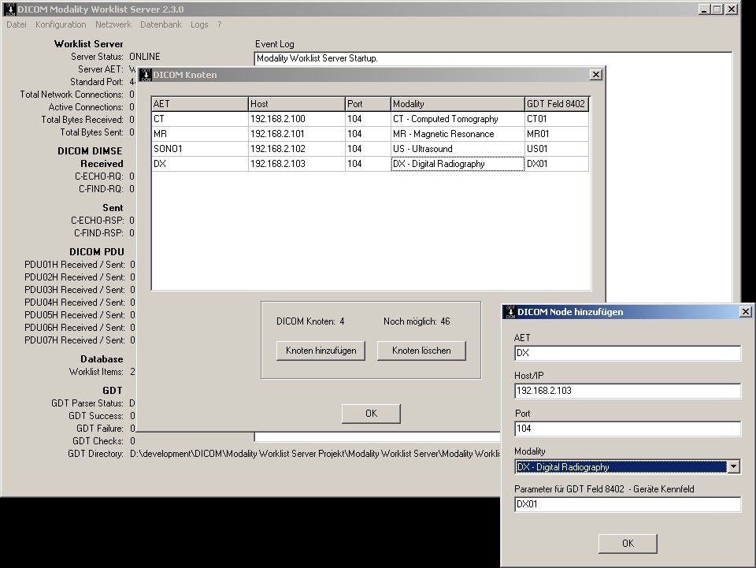
Task: Open the Logs menu
Action: click(x=199, y=24)
